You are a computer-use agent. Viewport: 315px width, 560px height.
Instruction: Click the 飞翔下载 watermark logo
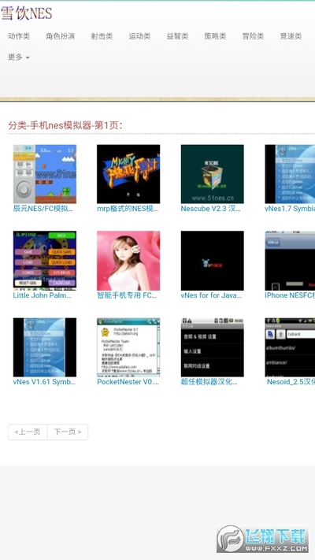point(262,539)
